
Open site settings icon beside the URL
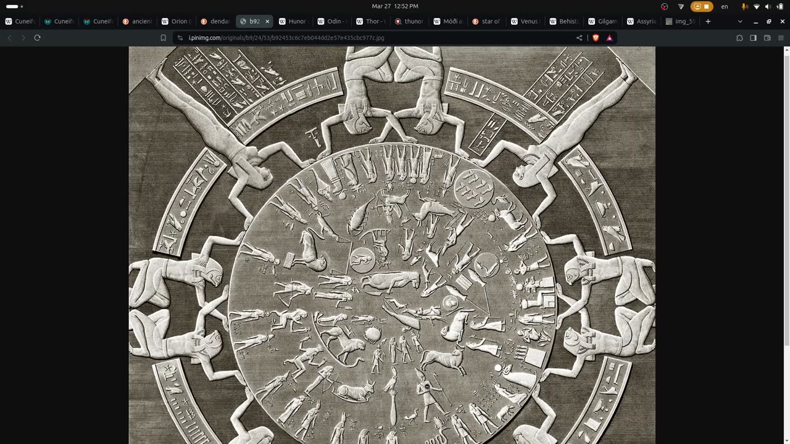click(180, 38)
